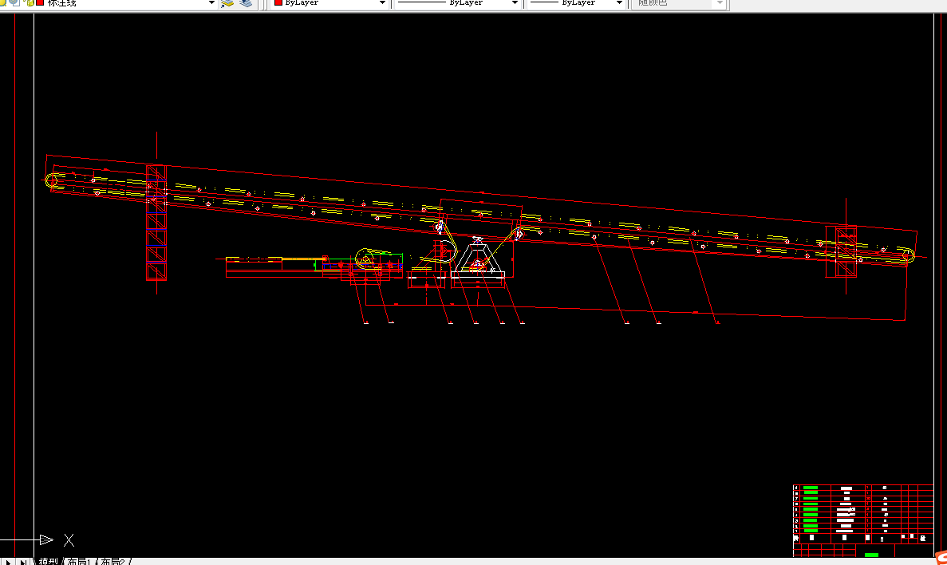
Task: Open the 标注线 layer dropdown list
Action: pos(211,3)
